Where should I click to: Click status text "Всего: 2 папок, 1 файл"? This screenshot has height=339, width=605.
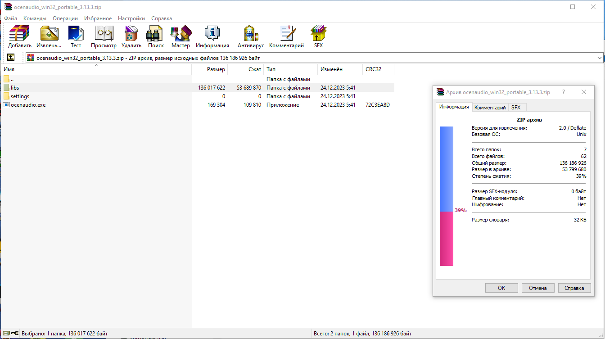point(342,334)
